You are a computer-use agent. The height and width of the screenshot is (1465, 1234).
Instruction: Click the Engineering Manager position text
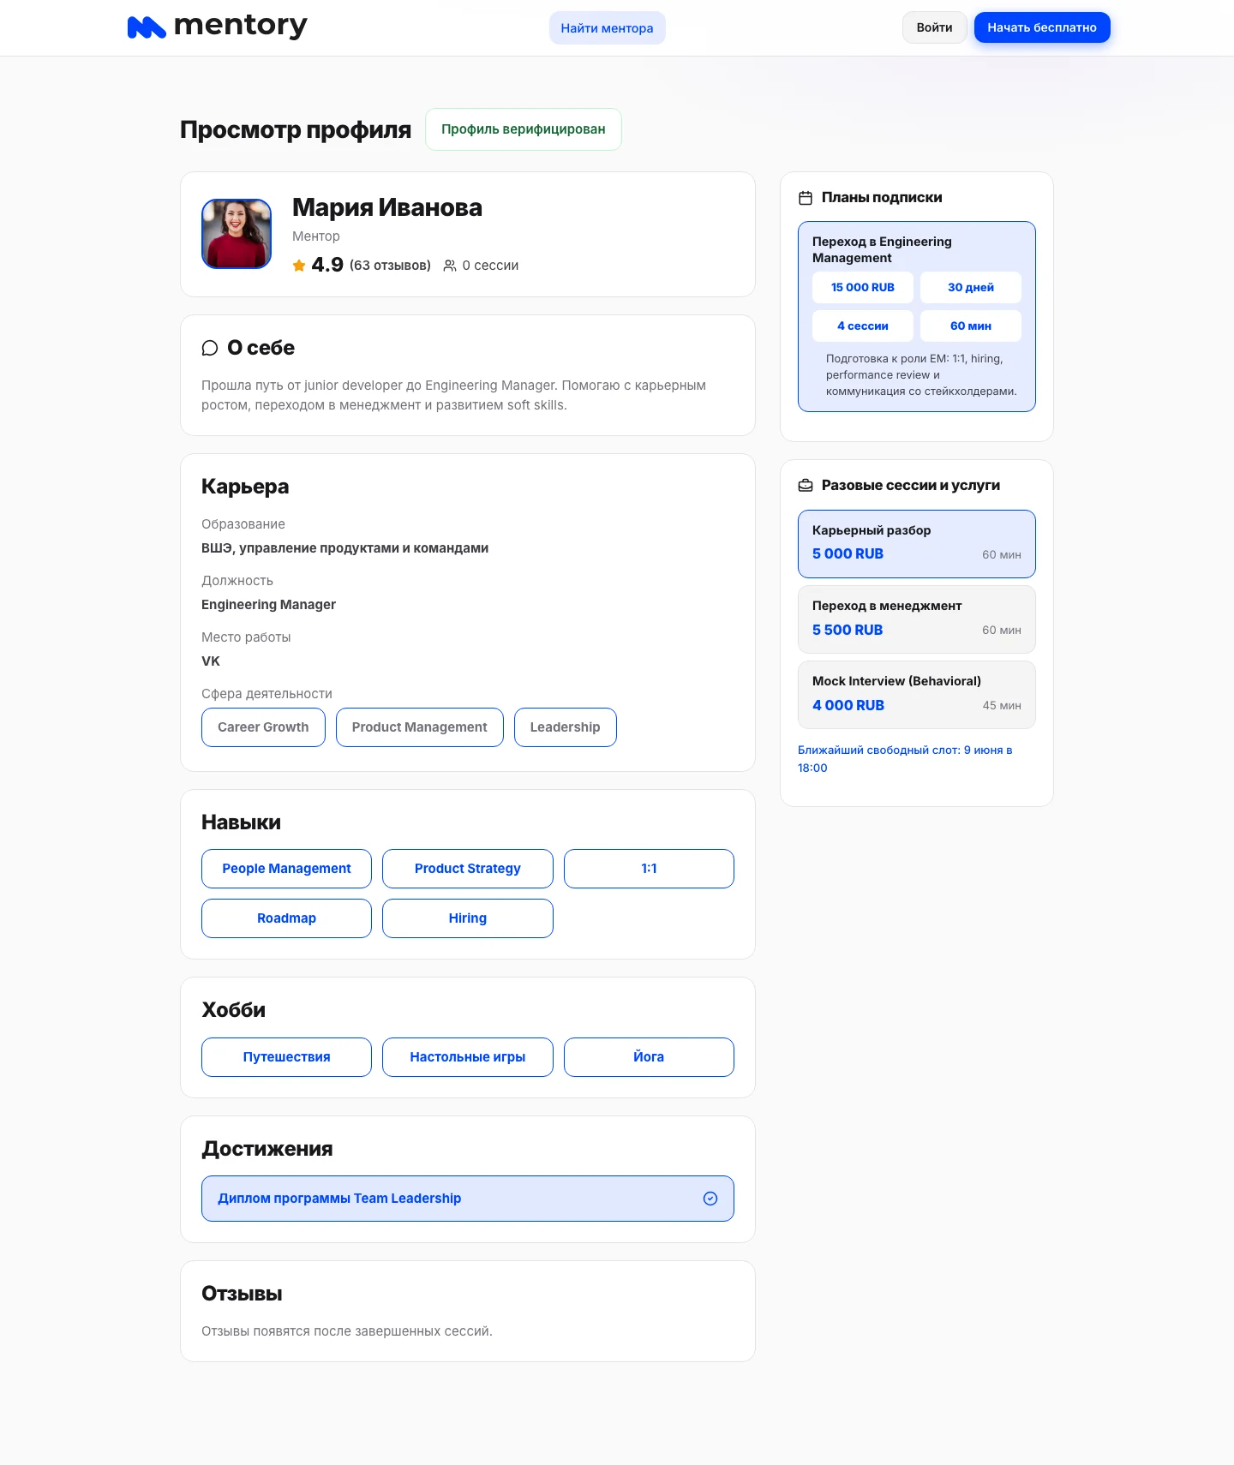coord(268,605)
